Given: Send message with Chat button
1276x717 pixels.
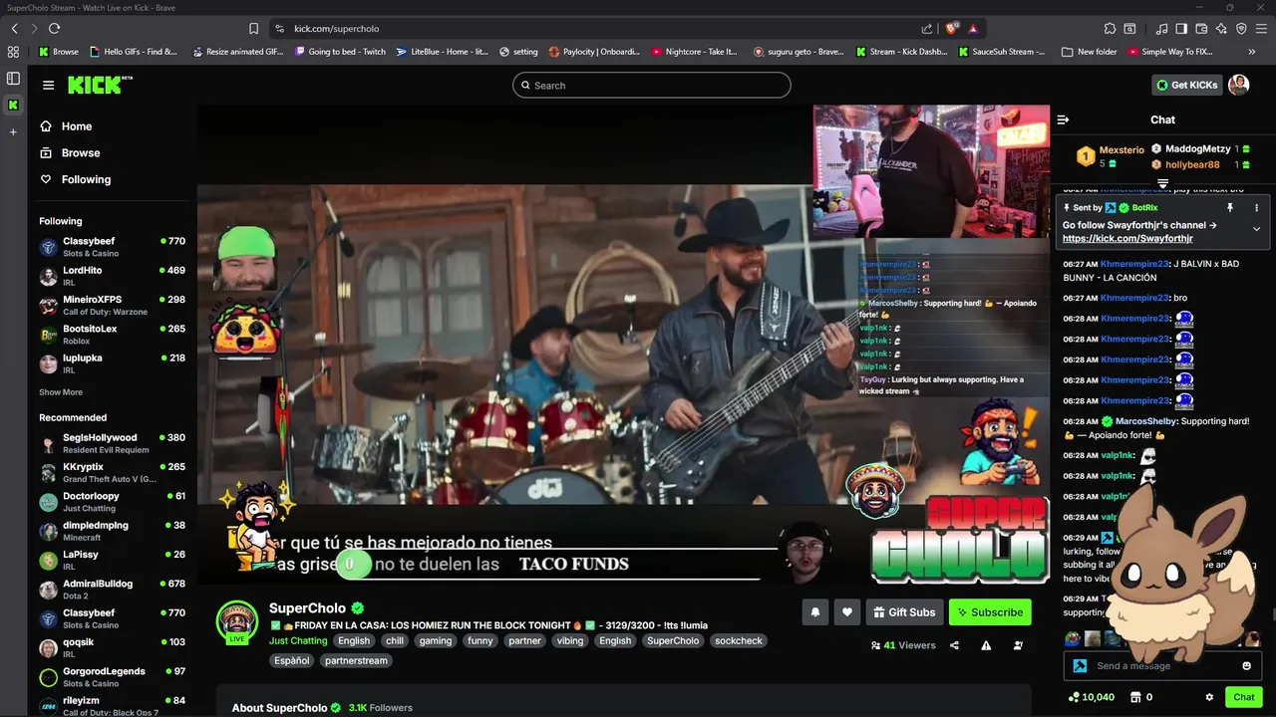Looking at the screenshot, I should [x=1243, y=697].
